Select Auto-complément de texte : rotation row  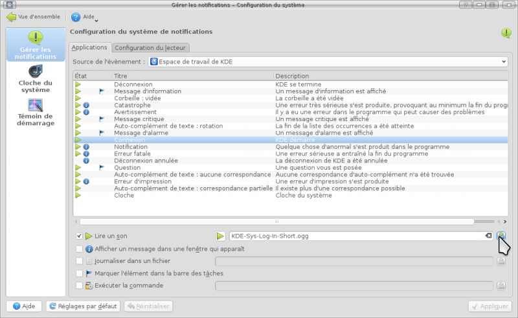290,126
